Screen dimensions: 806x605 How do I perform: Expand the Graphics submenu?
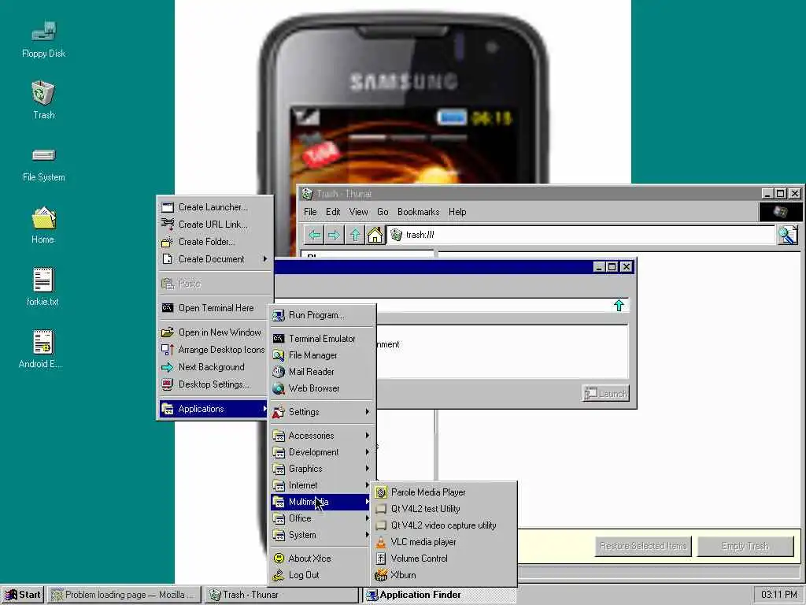tap(322, 469)
